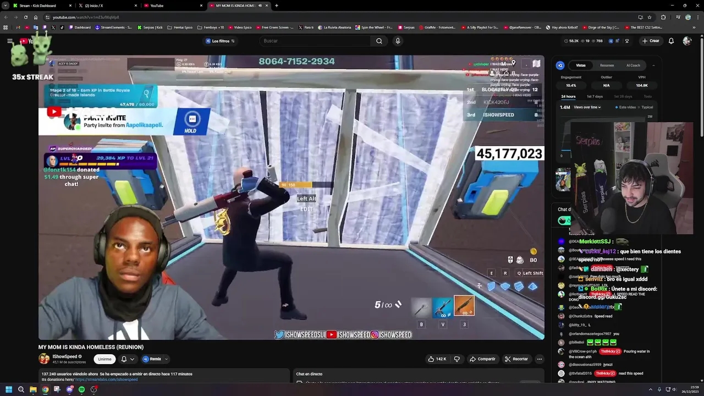Switch to the Resumen tab
This screenshot has width=704, height=396.
point(607,65)
